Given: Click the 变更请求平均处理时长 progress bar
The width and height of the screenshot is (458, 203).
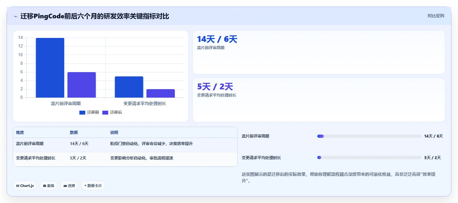Looking at the screenshot, I should click(x=369, y=157).
